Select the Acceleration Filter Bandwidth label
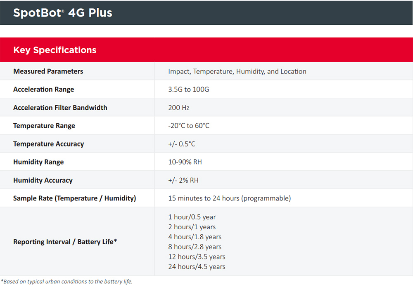The width and height of the screenshot is (413, 285). (x=60, y=108)
